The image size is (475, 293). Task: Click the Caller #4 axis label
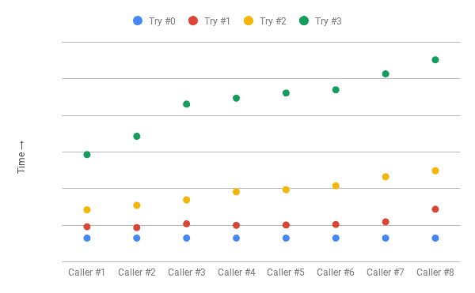tap(236, 272)
